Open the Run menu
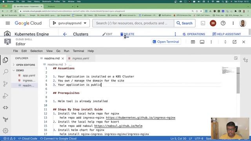The width and height of the screenshot is (251, 141). point(67,51)
